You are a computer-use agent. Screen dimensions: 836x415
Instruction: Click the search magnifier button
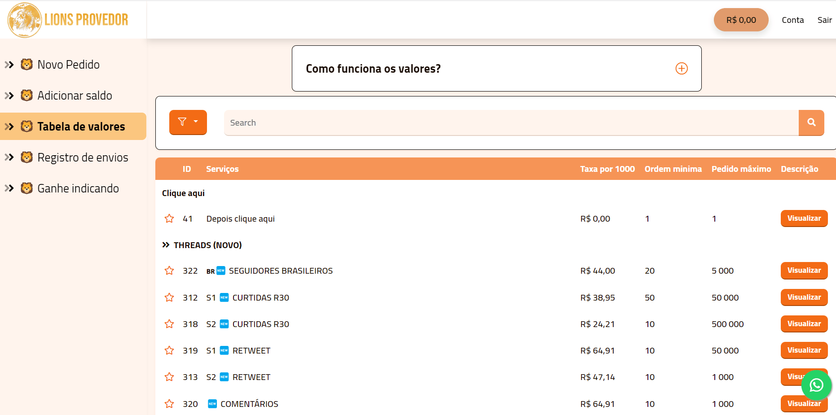click(811, 122)
